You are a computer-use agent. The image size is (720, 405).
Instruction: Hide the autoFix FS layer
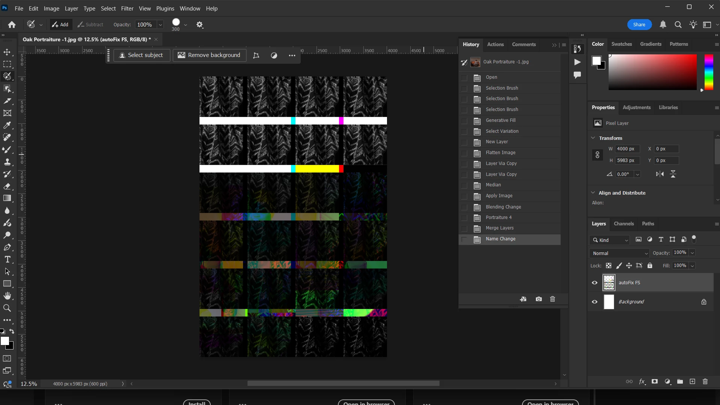595,283
